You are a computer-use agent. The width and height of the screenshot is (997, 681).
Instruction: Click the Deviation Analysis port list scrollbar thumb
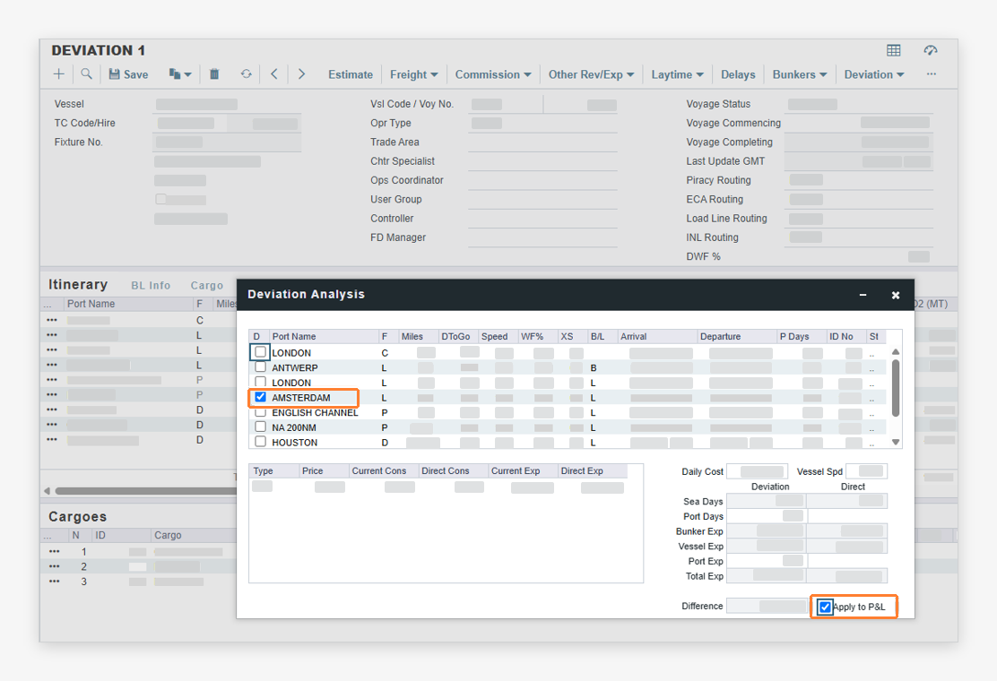pyautogui.click(x=896, y=387)
